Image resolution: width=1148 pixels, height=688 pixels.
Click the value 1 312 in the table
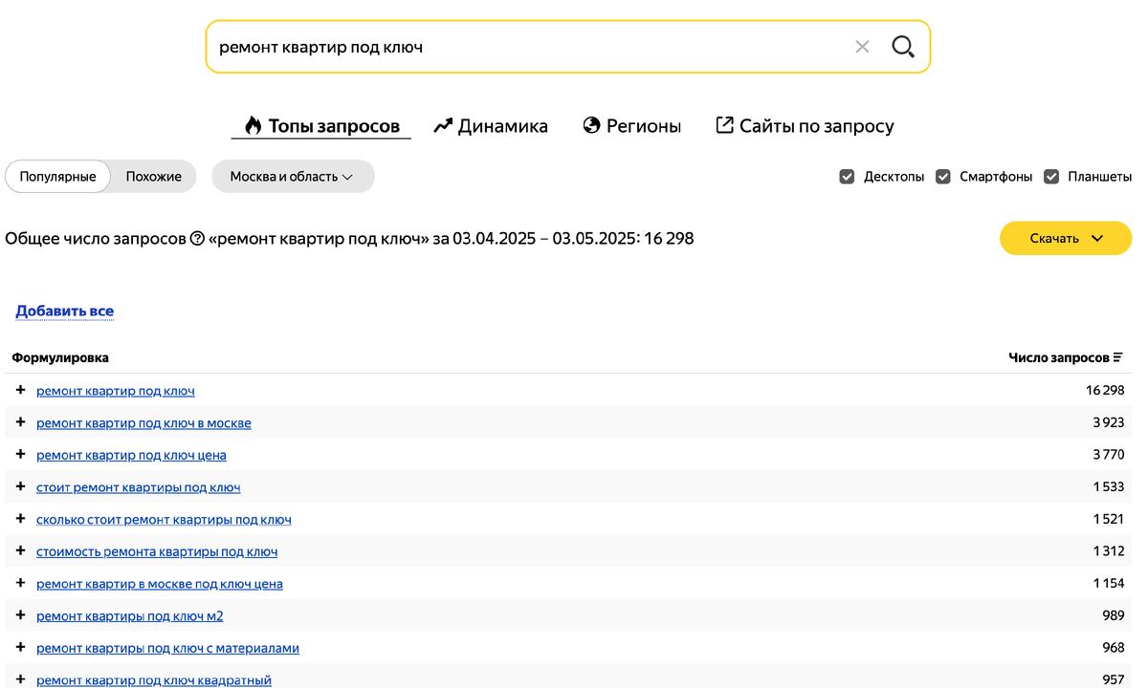point(1109,551)
